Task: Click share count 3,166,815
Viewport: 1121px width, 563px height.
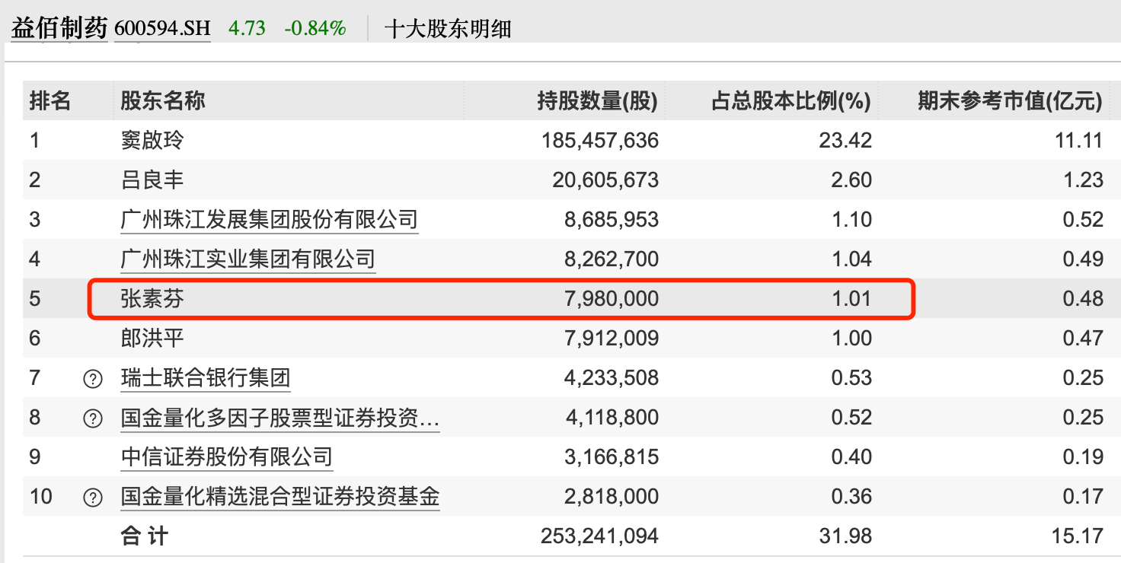Action: click(612, 457)
